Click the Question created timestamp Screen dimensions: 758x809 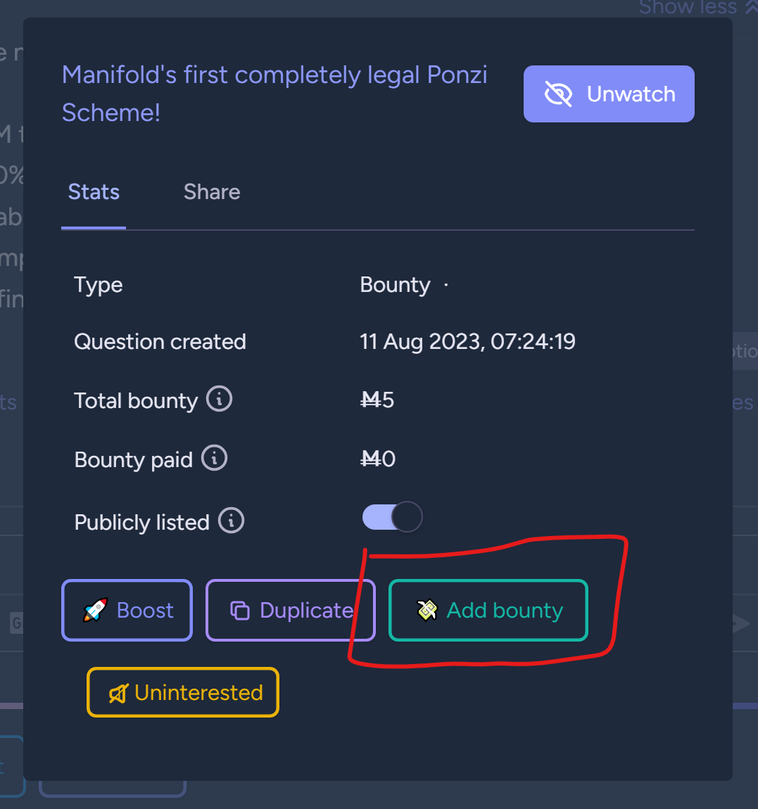pos(467,342)
